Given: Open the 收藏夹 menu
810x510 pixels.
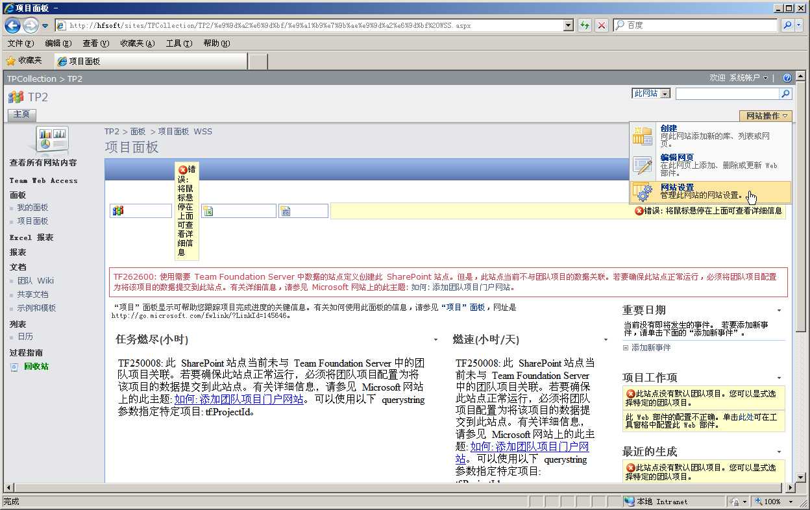Looking at the screenshot, I should point(137,43).
